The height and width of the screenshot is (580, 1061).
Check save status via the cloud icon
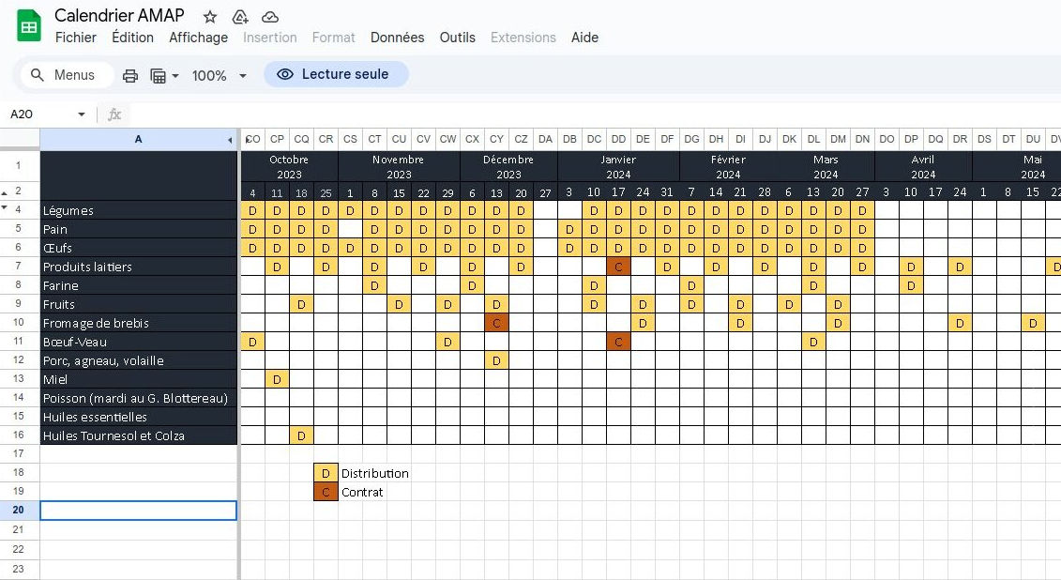tap(270, 16)
